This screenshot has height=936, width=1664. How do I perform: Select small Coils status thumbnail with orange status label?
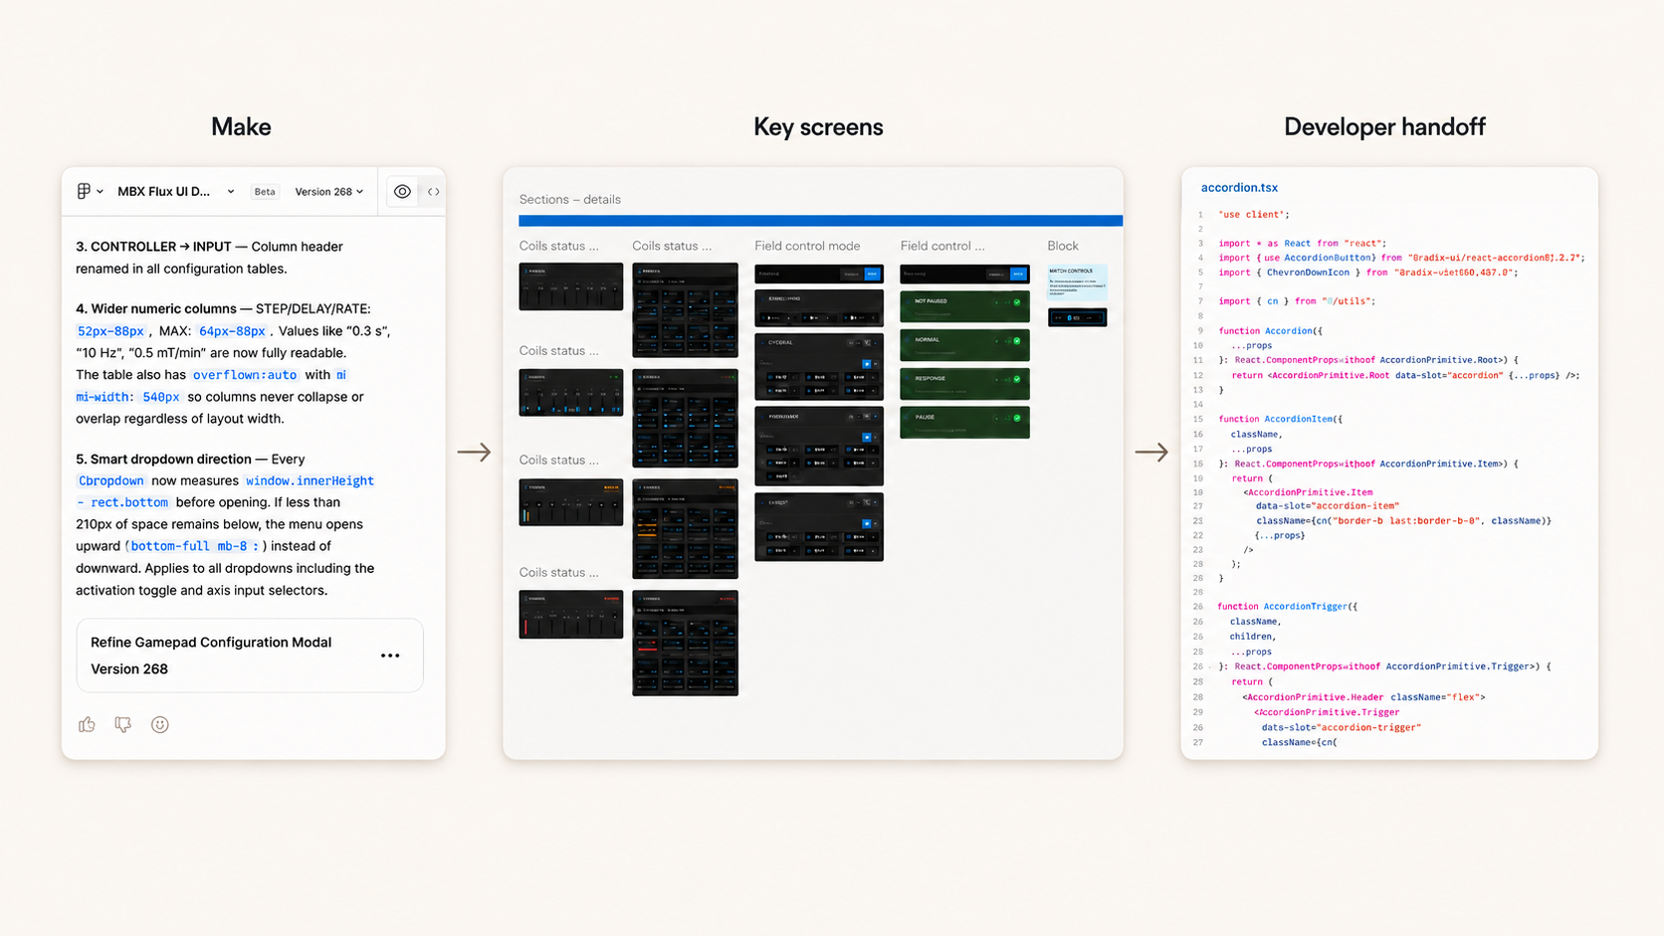click(571, 502)
